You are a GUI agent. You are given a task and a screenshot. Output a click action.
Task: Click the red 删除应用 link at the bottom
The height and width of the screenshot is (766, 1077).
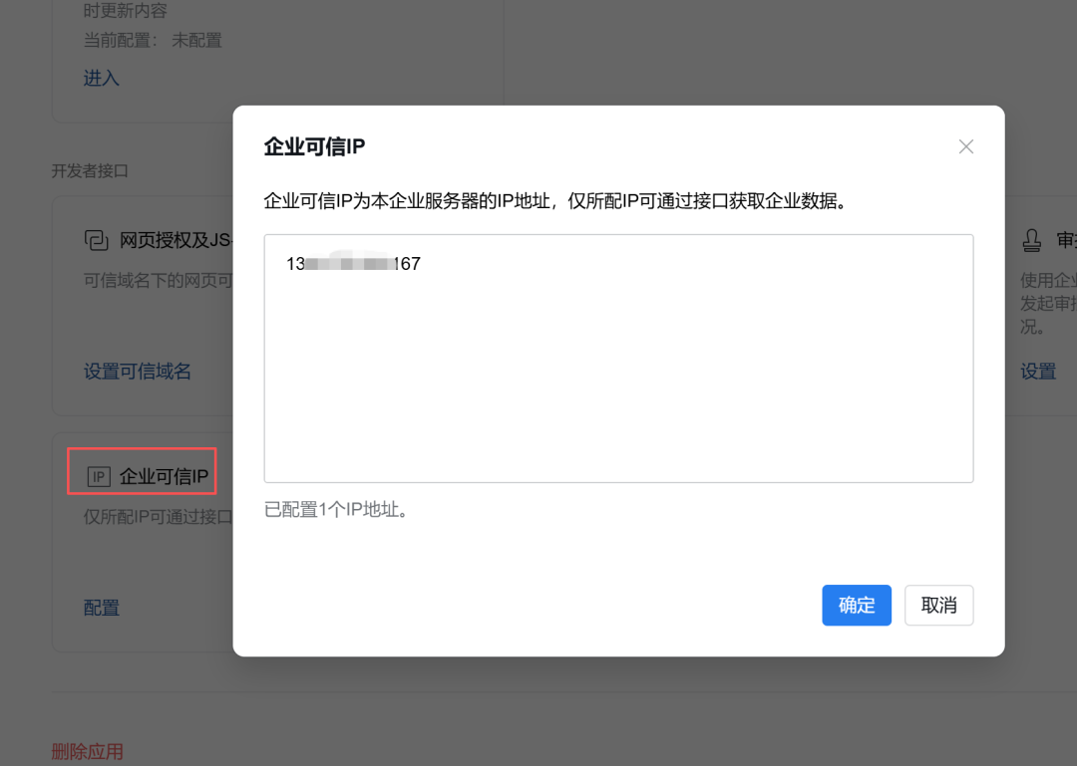coord(88,752)
